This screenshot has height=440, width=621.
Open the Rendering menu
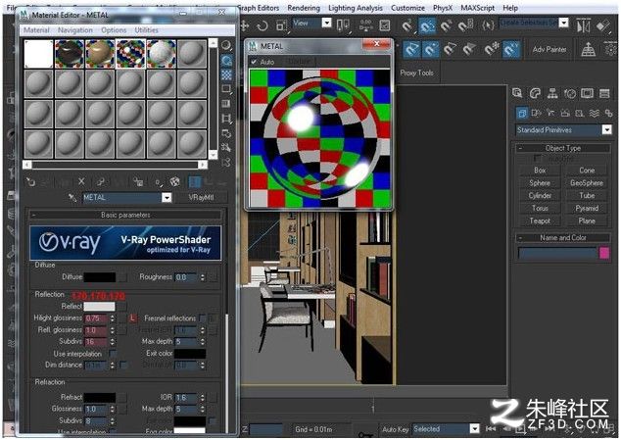304,8
